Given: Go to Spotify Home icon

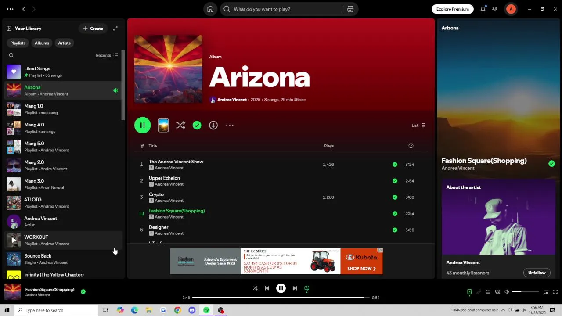Looking at the screenshot, I should click(210, 9).
